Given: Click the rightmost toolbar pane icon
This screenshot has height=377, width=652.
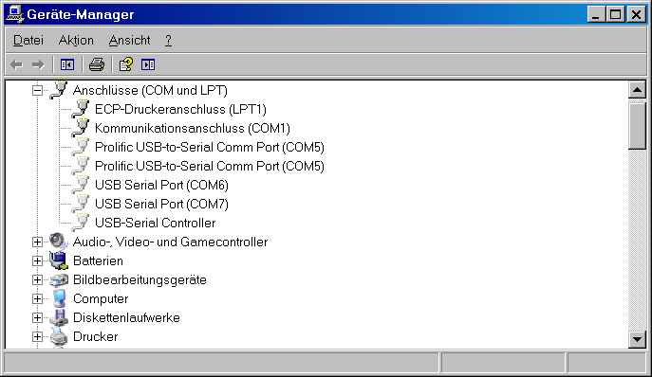Looking at the screenshot, I should click(148, 64).
